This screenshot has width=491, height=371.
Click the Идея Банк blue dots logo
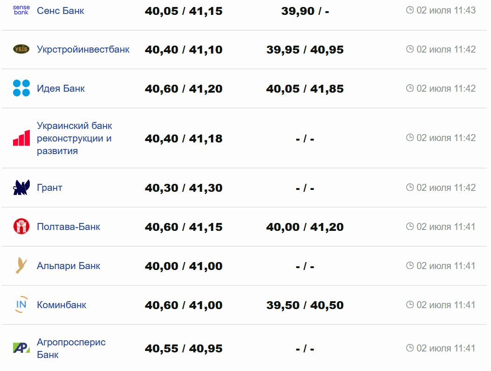click(21, 88)
